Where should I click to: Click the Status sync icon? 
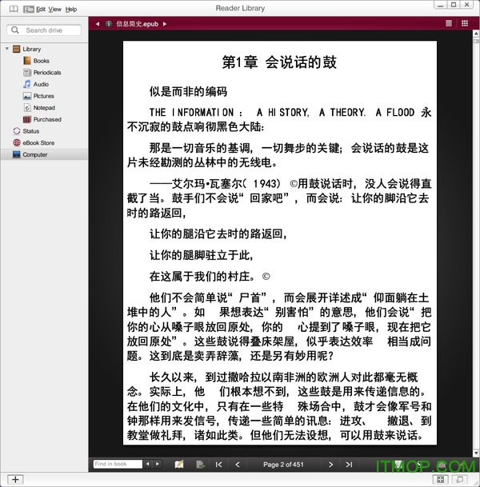17,131
